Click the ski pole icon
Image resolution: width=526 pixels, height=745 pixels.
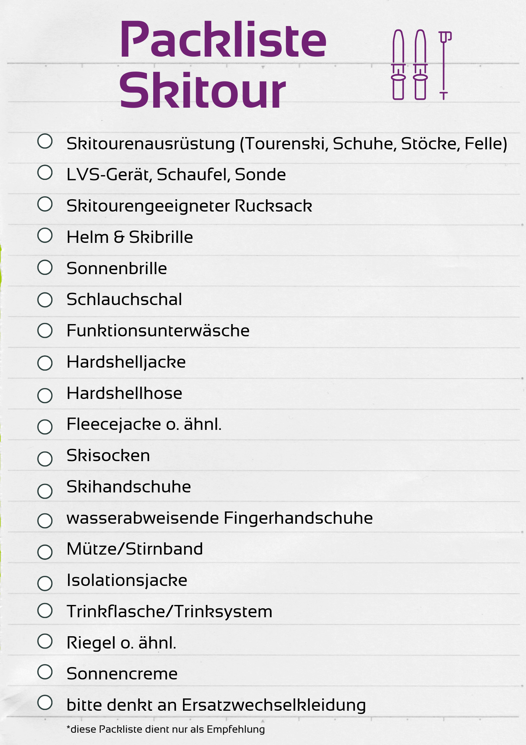(444, 65)
